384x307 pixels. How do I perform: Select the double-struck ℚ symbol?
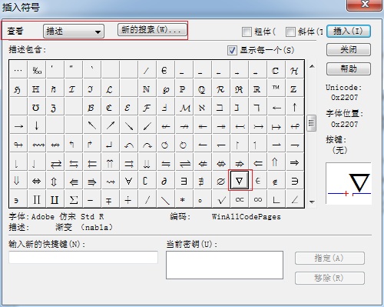pyautogui.click(x=203, y=88)
